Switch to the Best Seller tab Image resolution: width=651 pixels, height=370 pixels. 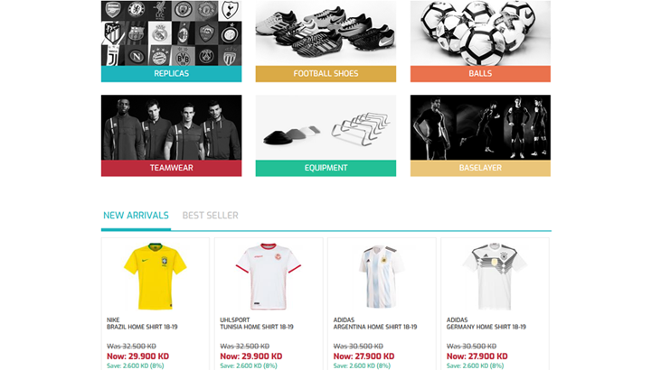click(x=210, y=216)
